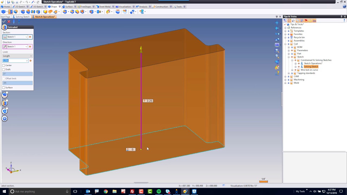Click the Extruded shape tool in the ribbon

[10, 12]
